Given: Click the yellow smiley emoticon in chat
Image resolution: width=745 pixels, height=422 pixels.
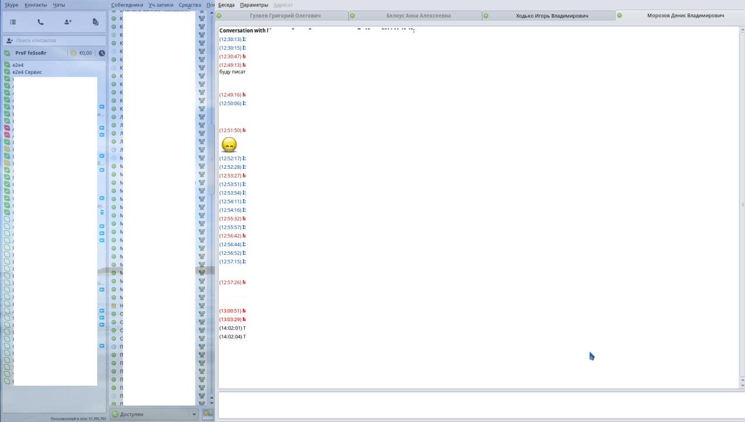Looking at the screenshot, I should tap(229, 144).
